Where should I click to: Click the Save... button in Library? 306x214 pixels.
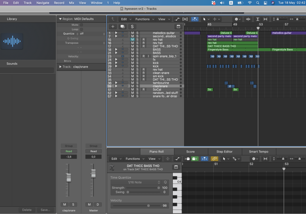coord(45,210)
